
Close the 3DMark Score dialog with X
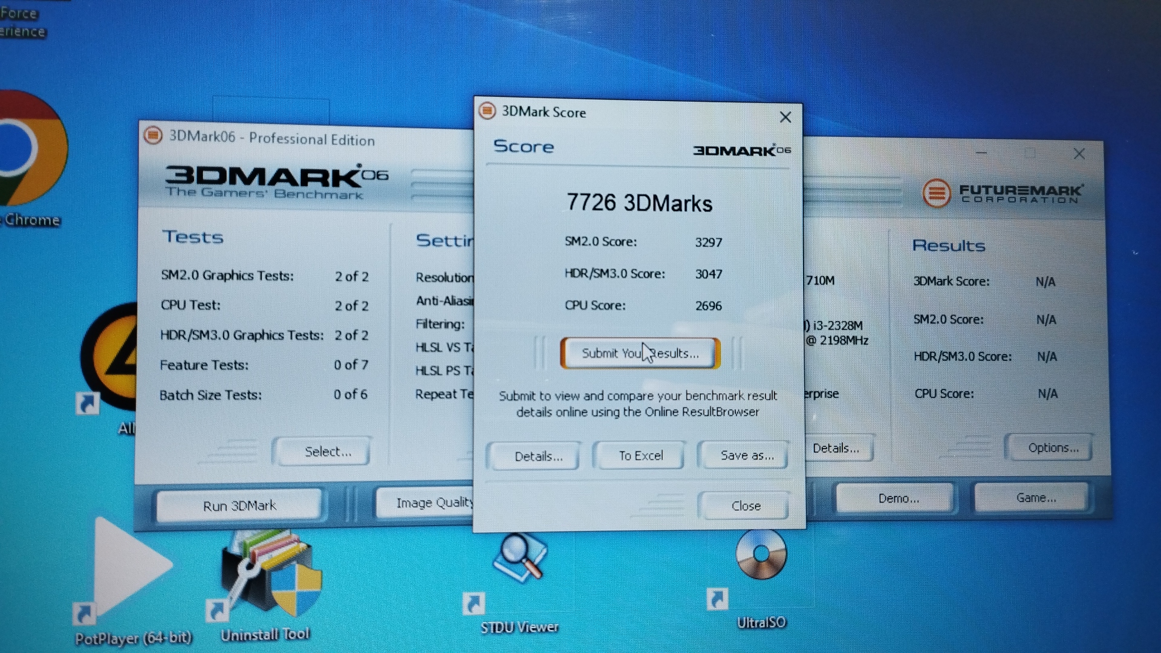point(785,117)
